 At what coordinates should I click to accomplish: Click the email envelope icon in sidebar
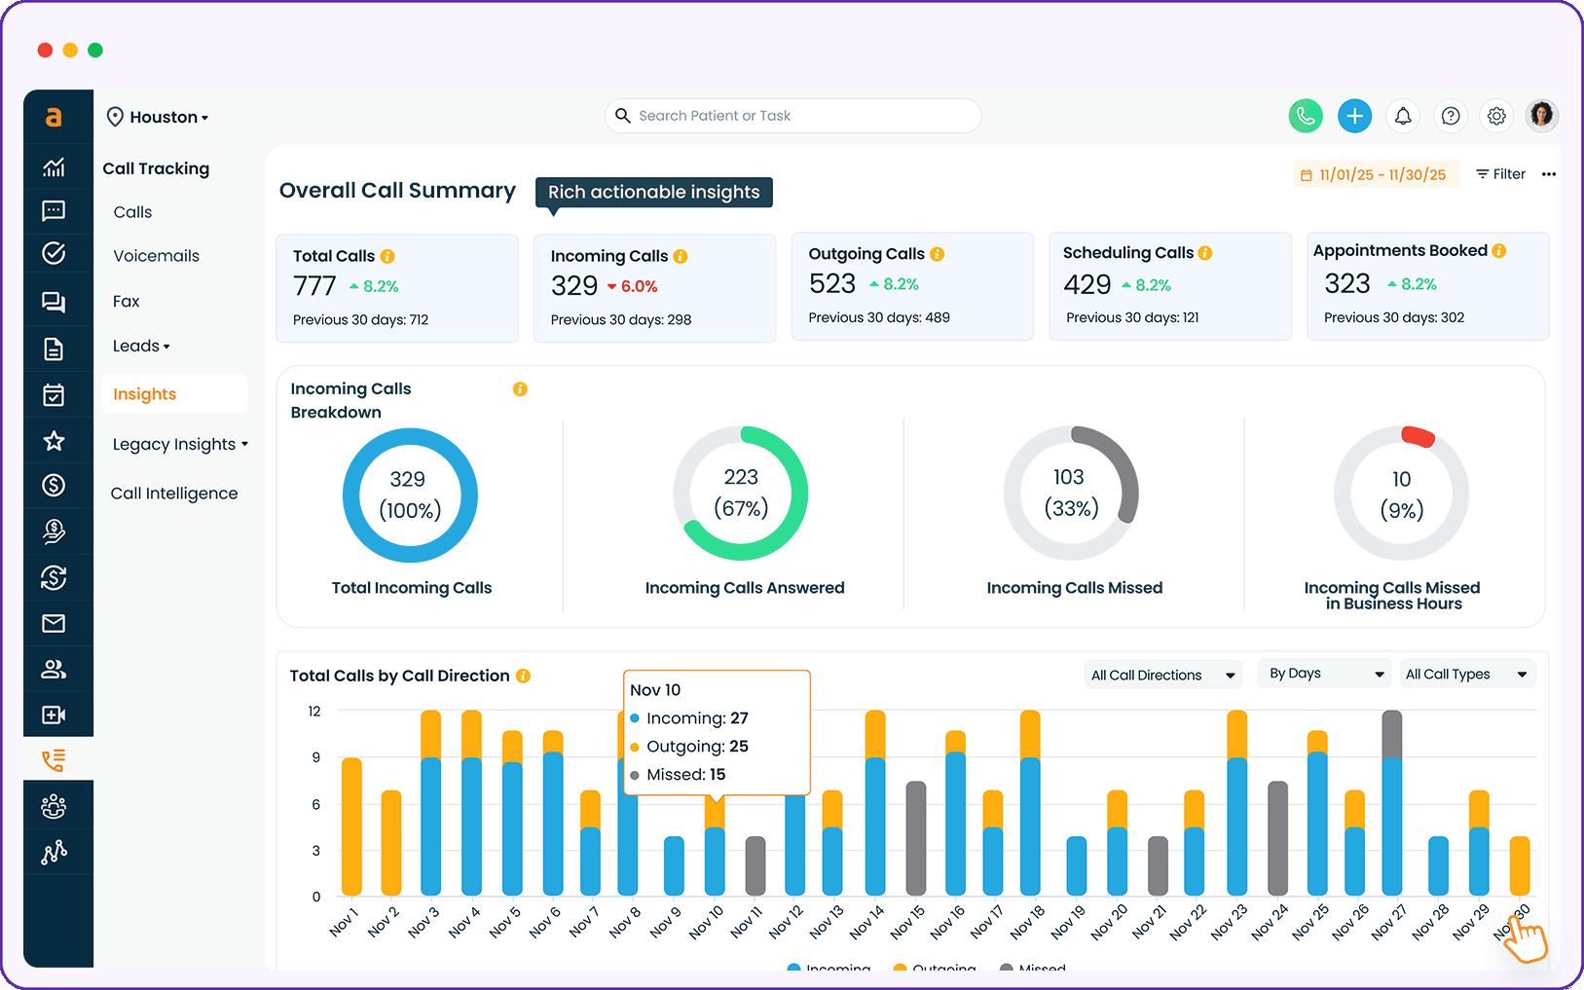click(55, 623)
